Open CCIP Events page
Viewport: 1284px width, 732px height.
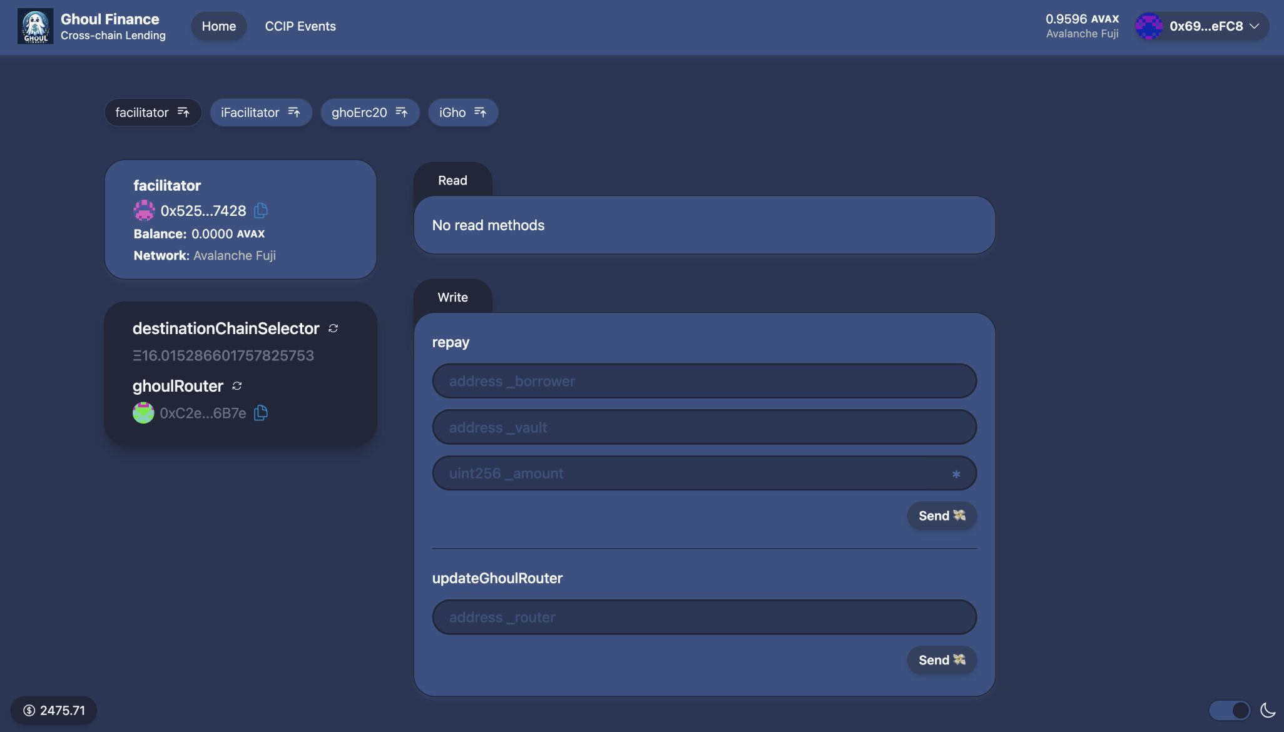click(x=301, y=26)
